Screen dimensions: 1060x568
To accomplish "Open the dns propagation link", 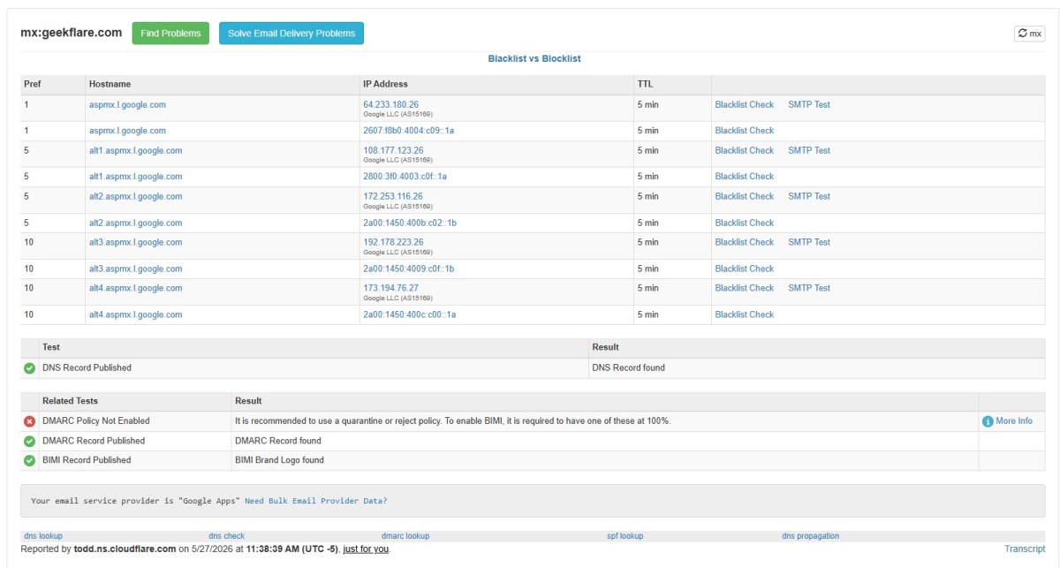I will click(x=811, y=536).
